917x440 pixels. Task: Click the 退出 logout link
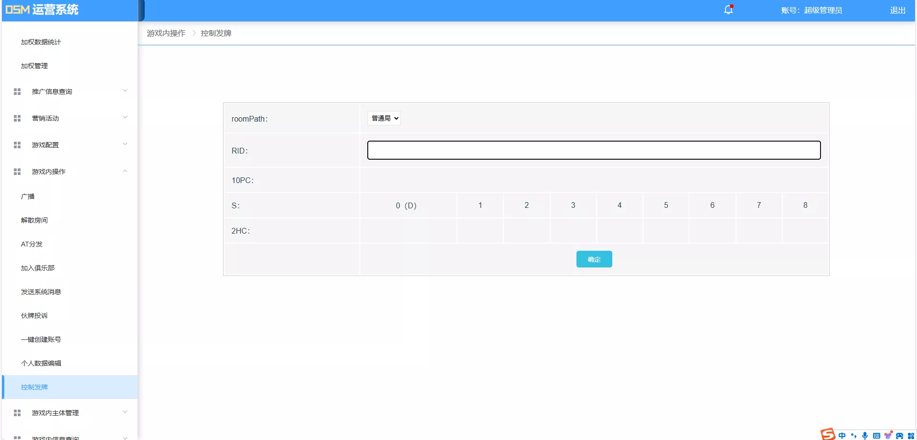[x=897, y=10]
